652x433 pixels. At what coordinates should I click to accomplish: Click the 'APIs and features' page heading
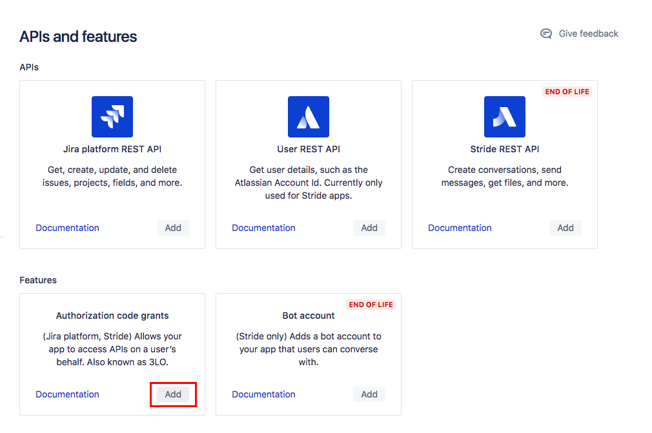coord(78,37)
